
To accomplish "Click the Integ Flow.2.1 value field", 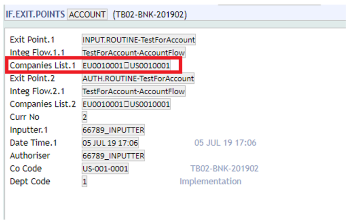I will (x=133, y=91).
